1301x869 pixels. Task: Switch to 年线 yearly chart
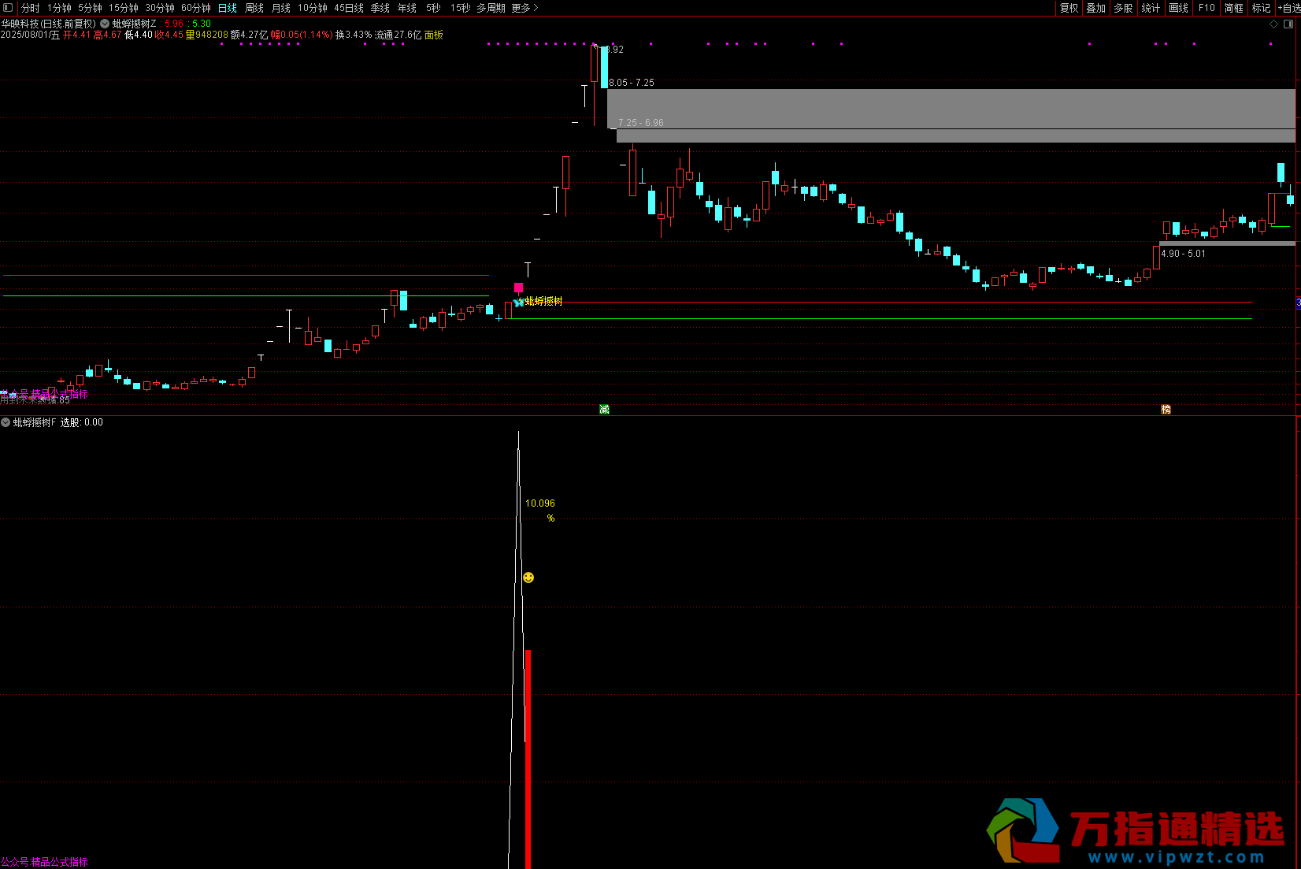(407, 8)
